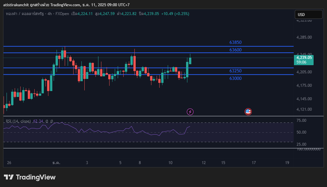Screen dimensions: 327x187
Task: Open the USD currency selector
Action: (x=308, y=14)
